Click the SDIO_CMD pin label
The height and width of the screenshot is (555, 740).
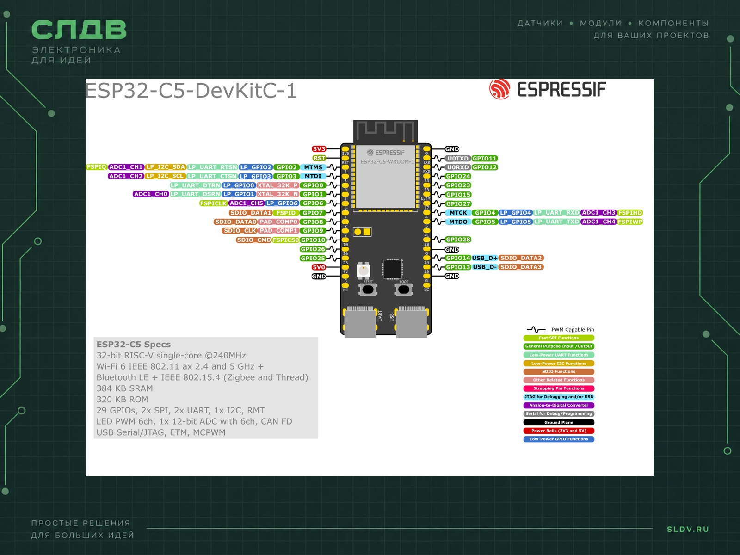(254, 240)
